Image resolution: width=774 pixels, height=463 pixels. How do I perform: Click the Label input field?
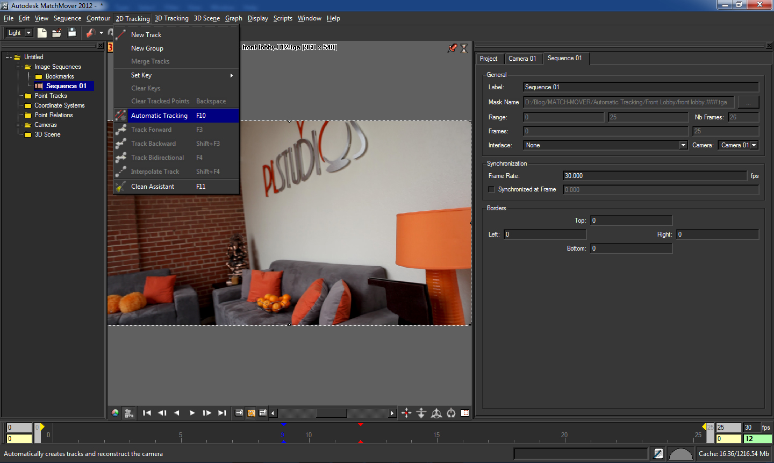tap(641, 87)
